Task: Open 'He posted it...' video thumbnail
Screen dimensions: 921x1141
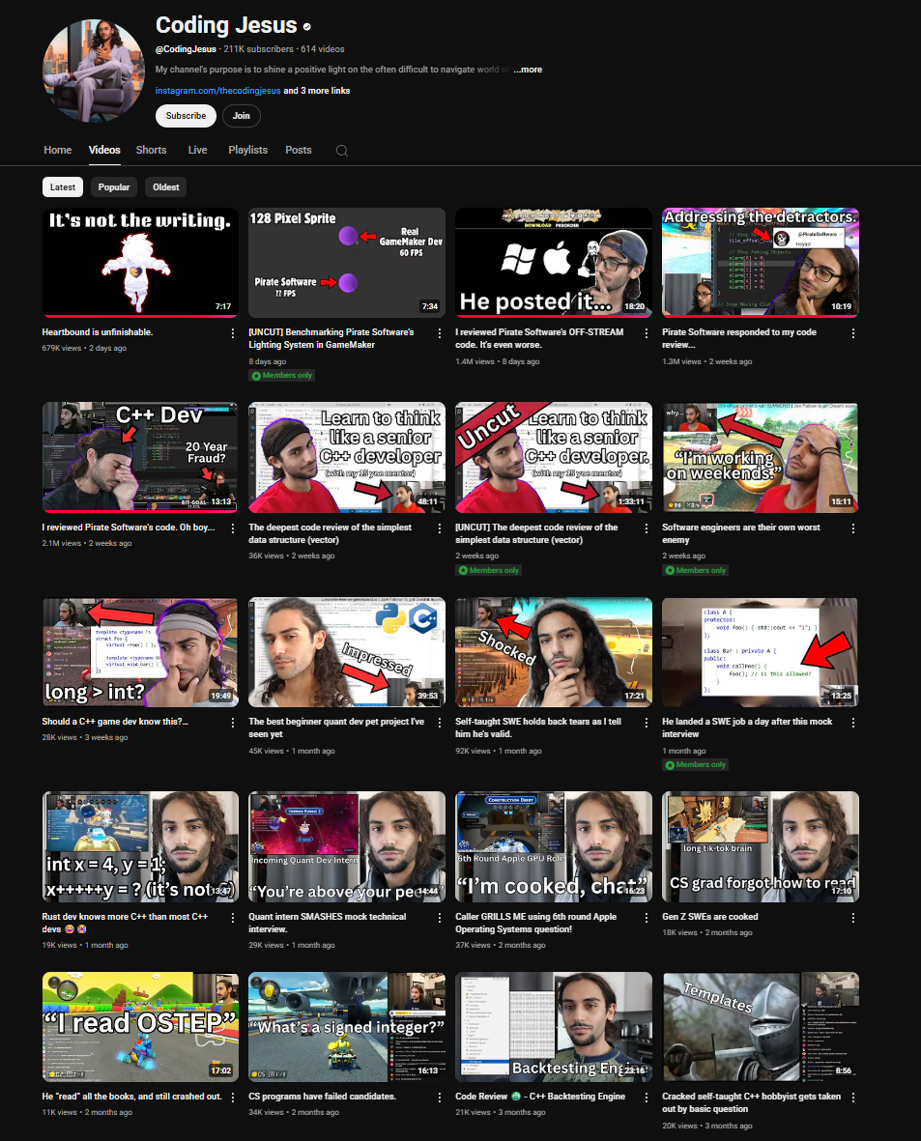Action: (554, 263)
